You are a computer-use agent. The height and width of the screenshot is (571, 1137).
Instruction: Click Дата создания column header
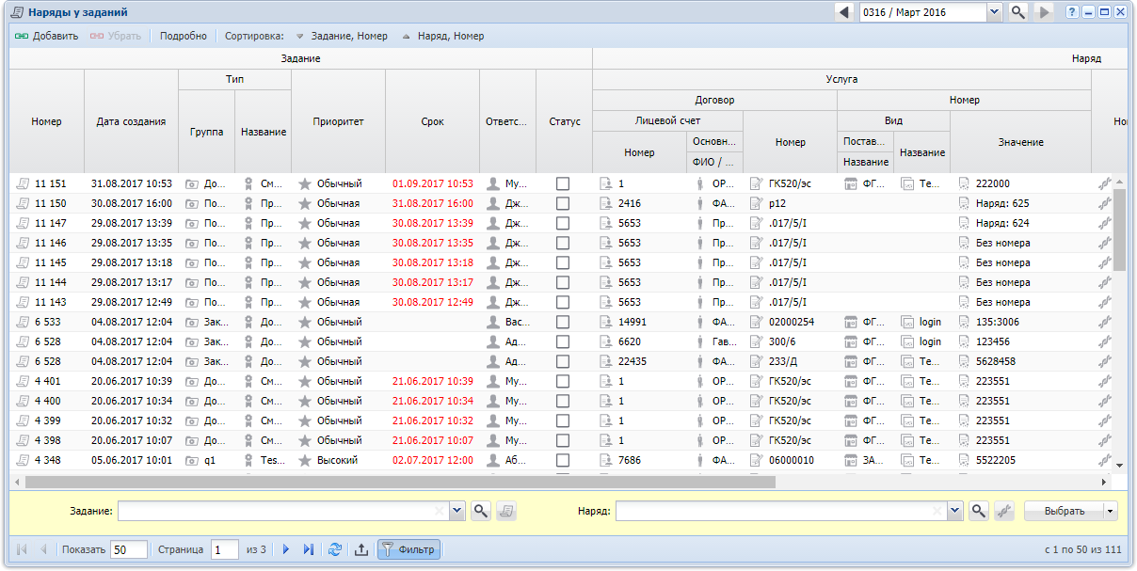(132, 121)
